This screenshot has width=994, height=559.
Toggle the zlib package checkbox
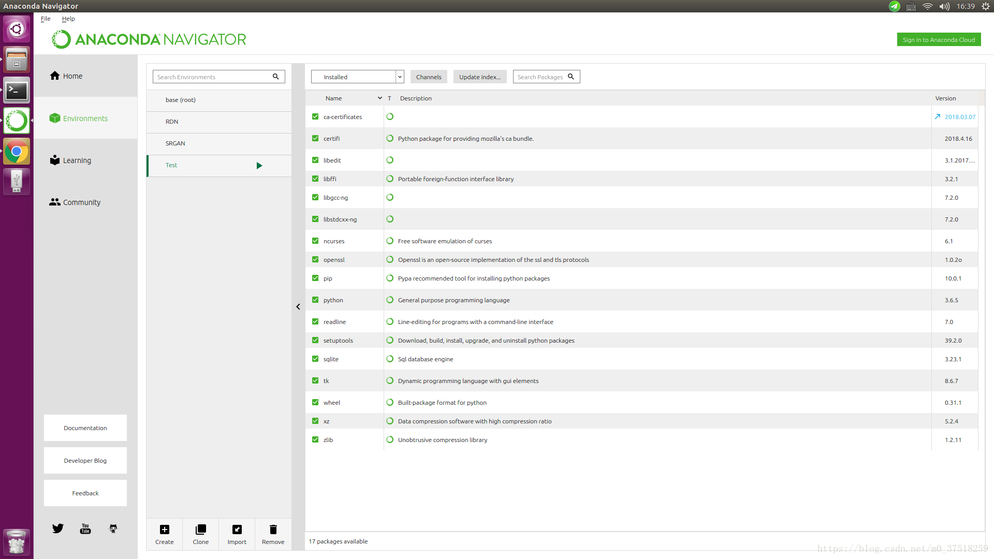[x=315, y=439]
